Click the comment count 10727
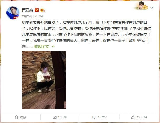 tap(102, 117)
